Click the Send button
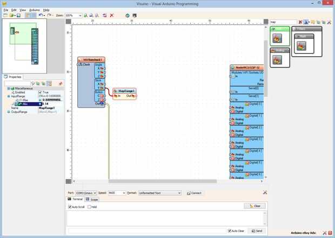Image resolution: width=335 pixels, height=238 pixels. [257, 231]
